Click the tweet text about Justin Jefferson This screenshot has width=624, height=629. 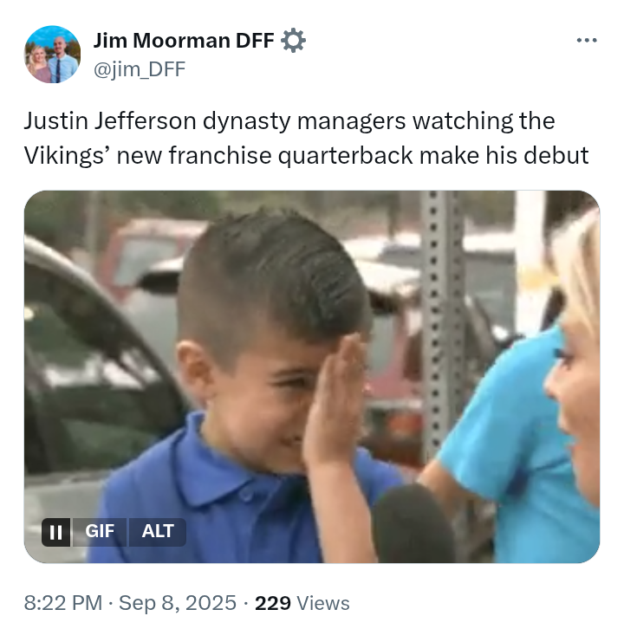pyautogui.click(x=306, y=138)
